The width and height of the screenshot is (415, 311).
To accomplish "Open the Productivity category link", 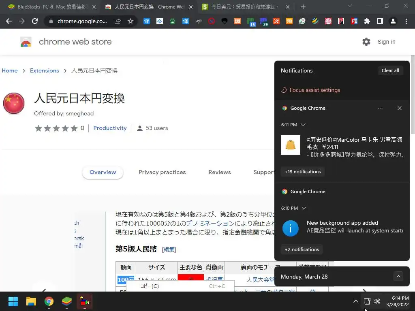I will tap(110, 128).
